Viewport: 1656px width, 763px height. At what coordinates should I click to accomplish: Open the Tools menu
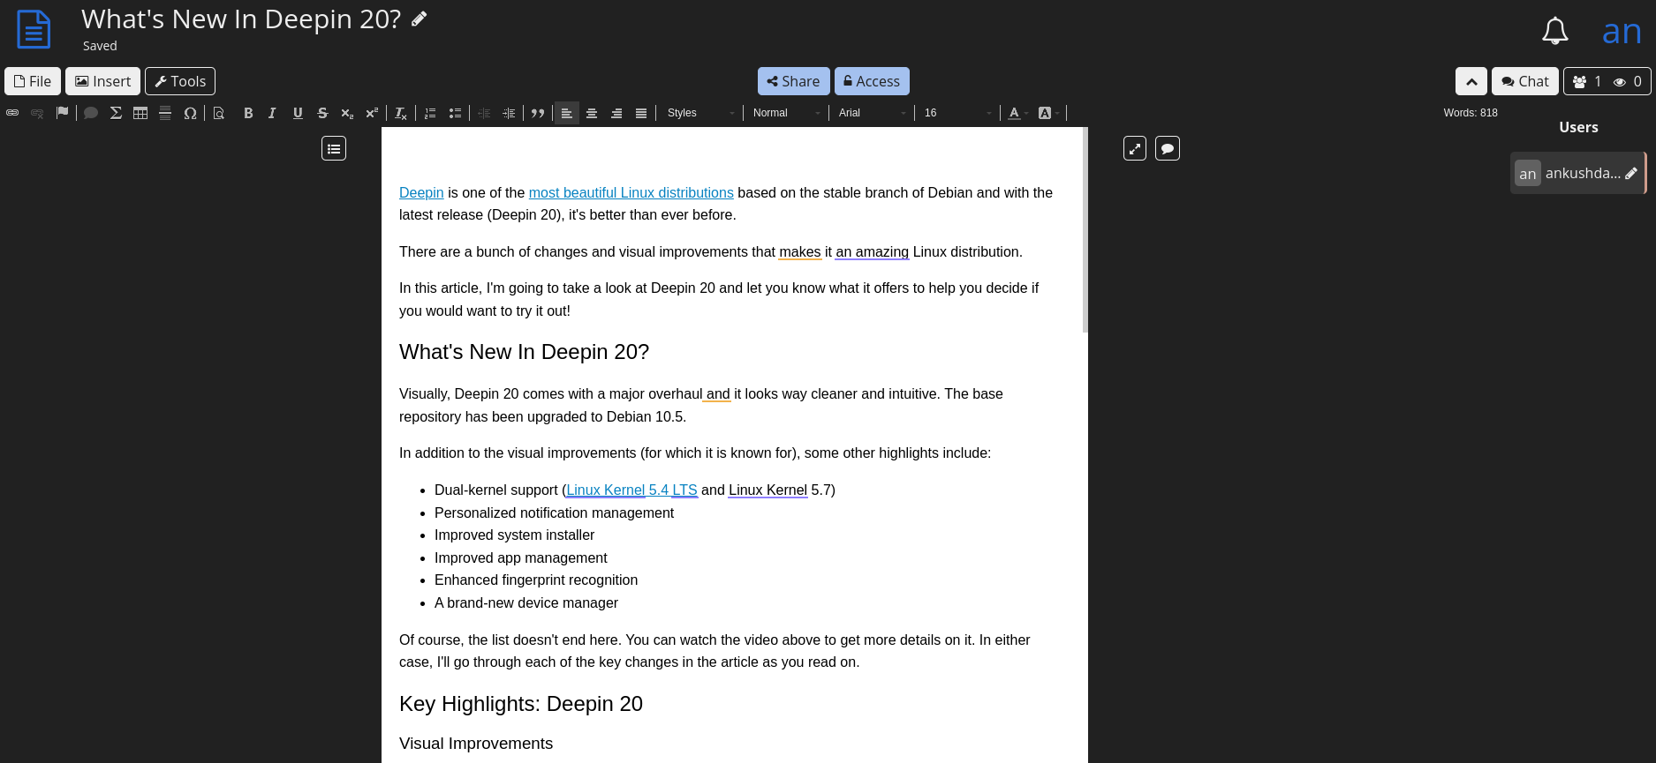(180, 81)
